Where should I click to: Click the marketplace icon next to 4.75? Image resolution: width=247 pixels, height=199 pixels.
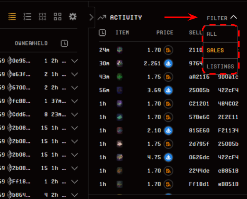coord(168,157)
